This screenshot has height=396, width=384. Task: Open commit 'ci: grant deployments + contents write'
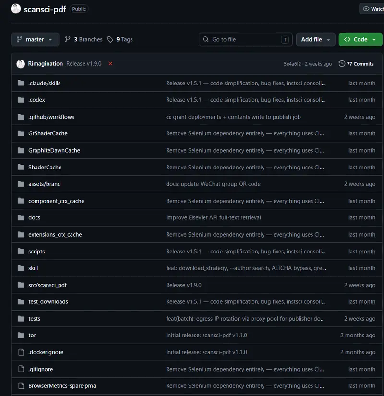[233, 117]
